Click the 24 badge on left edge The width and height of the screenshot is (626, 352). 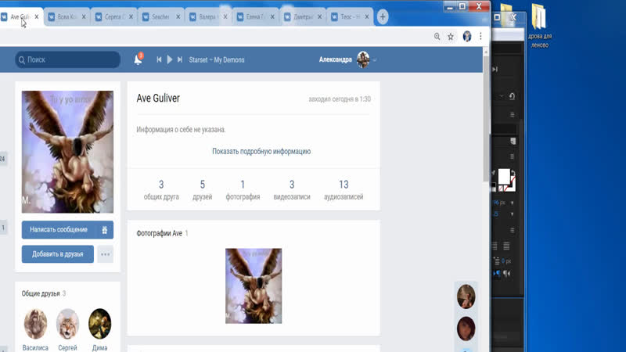(3, 159)
